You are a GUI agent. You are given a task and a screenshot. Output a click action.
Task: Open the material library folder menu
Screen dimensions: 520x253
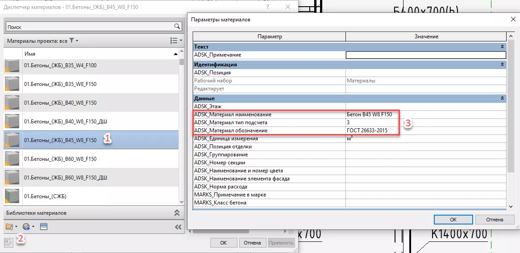11,227
